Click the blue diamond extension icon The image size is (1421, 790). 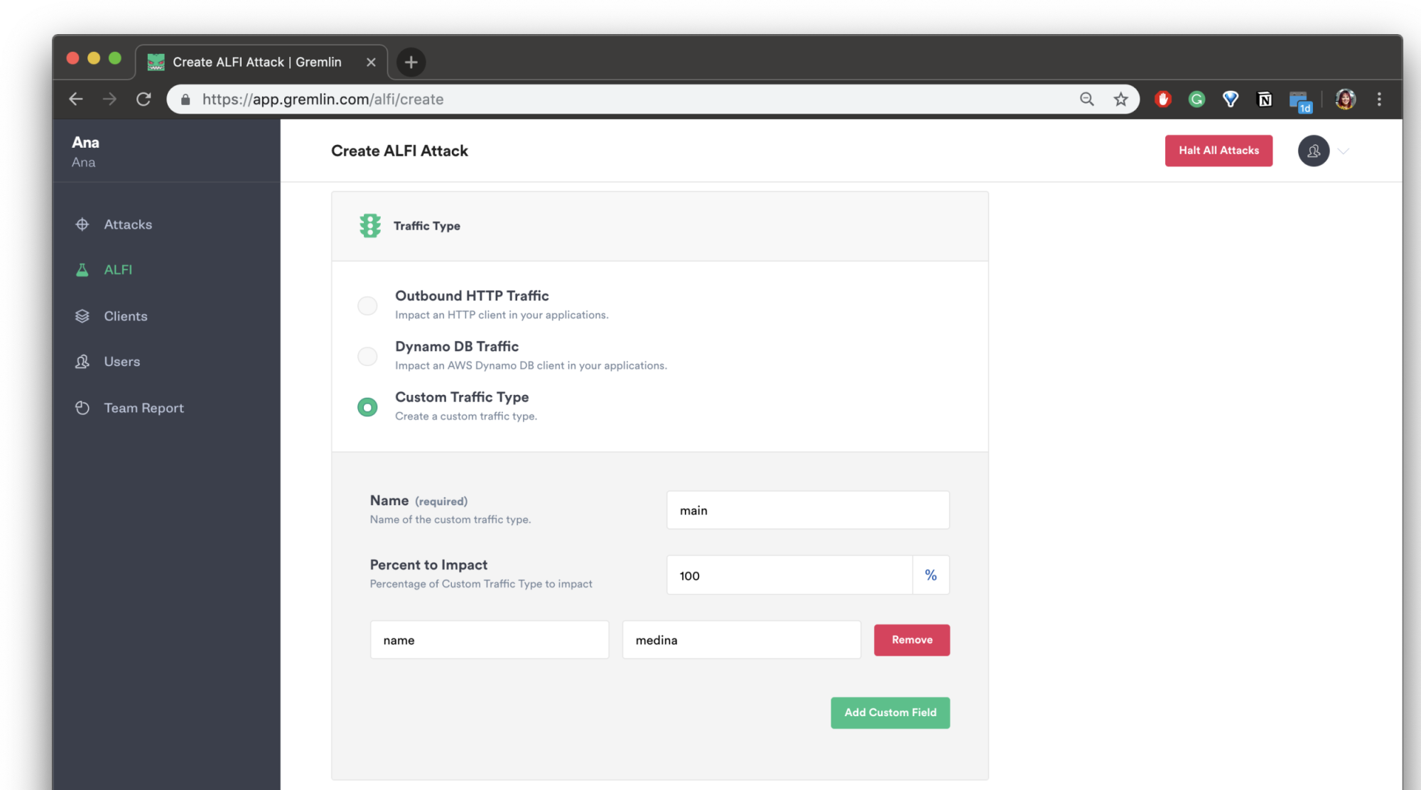[x=1231, y=99]
